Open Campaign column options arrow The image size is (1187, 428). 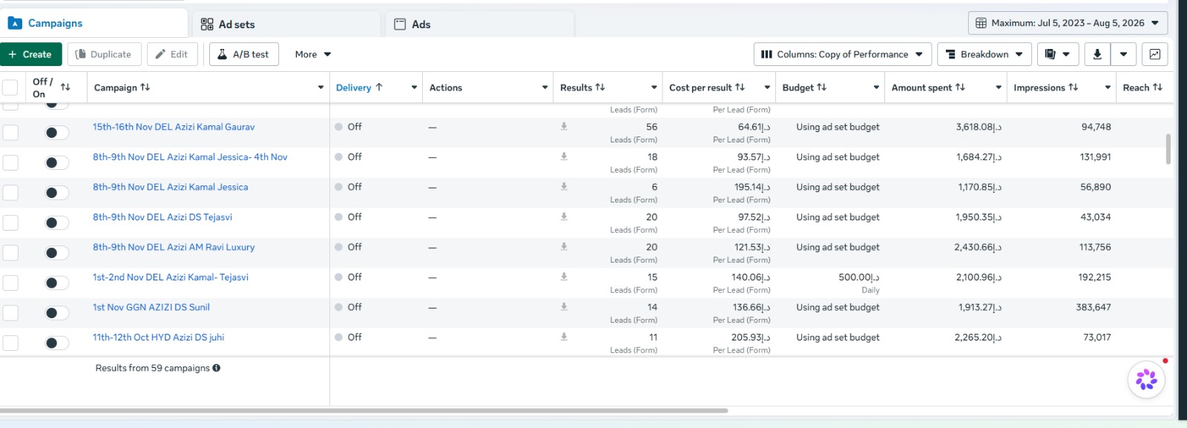pyautogui.click(x=320, y=88)
